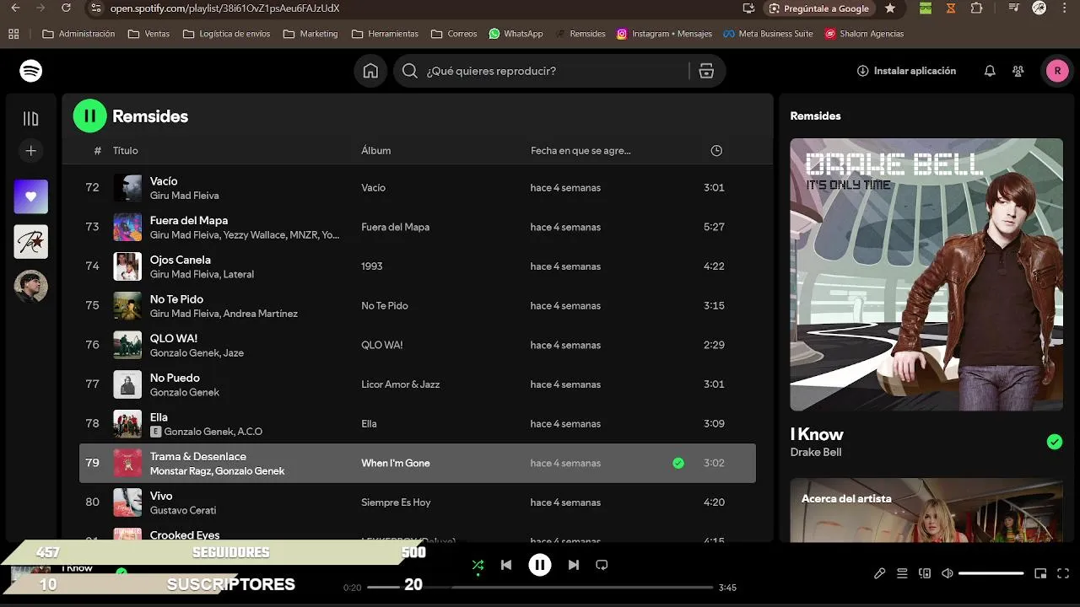Toggle saved checkmark on Trama & Desenlace
Screen dimensions: 1080x607
pyautogui.click(x=678, y=463)
